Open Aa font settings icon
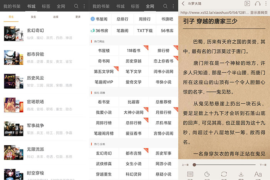 click(258, 174)
